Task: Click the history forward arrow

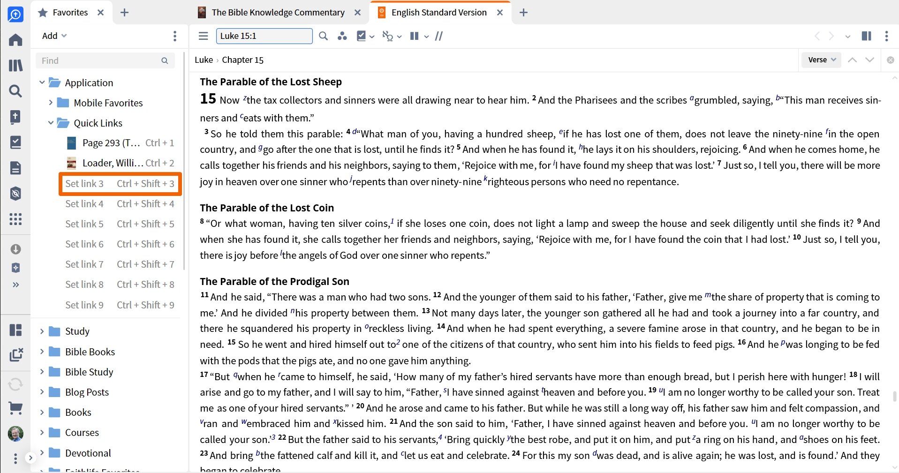Action: click(x=831, y=36)
